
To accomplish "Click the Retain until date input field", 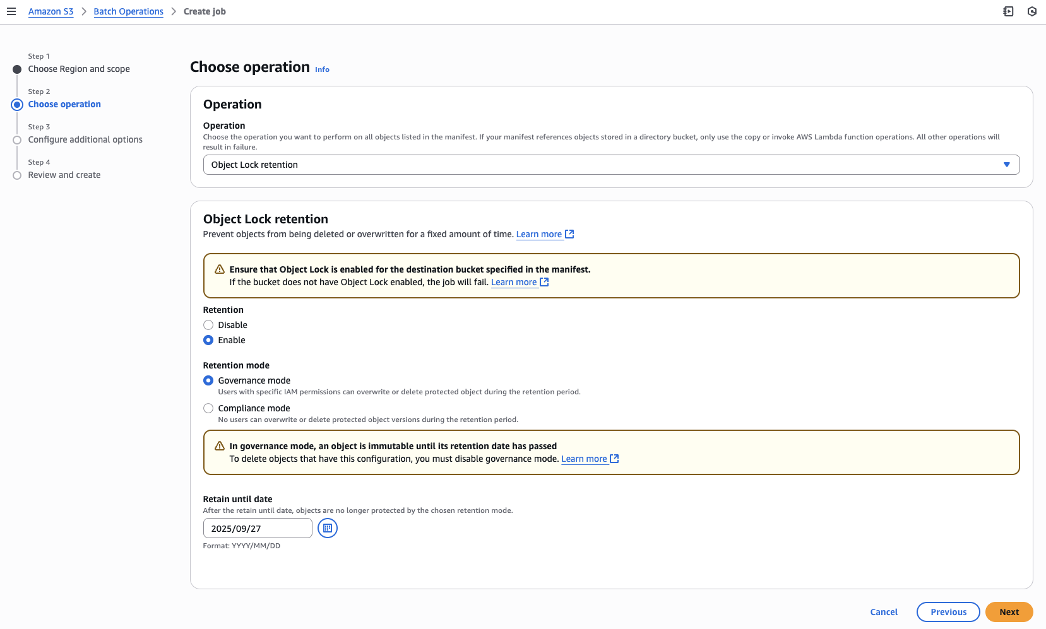I will [x=257, y=527].
